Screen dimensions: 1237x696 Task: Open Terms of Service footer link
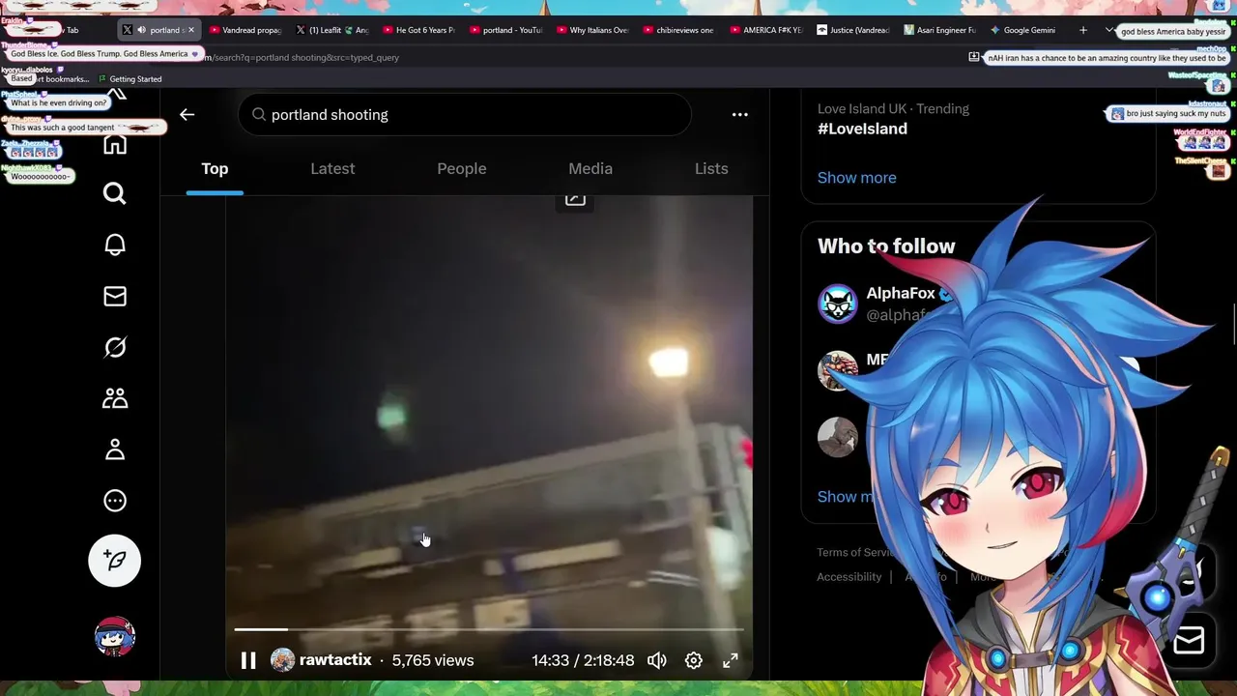pos(858,552)
